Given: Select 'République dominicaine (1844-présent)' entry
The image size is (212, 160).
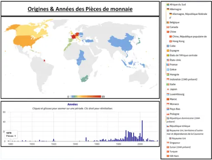Looking at the screenshot, I should pos(184,120).
